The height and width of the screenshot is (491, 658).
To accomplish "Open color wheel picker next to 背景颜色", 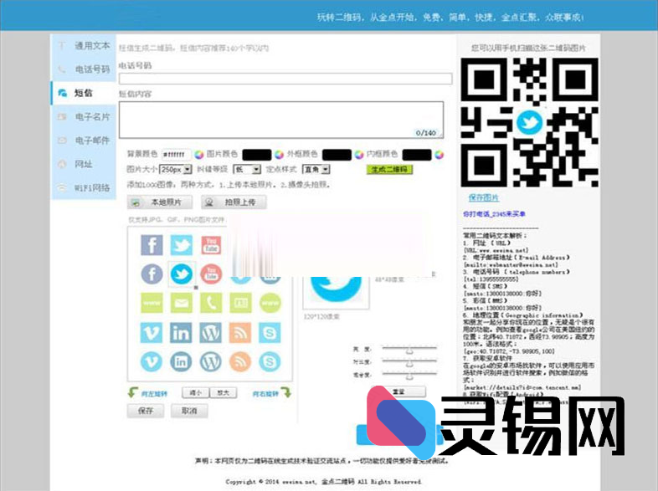I will [199, 155].
